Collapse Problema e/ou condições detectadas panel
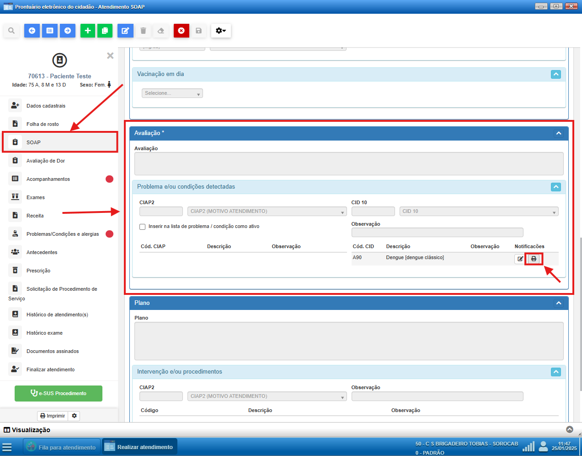Screen dimensions: 582x456 tap(555, 187)
